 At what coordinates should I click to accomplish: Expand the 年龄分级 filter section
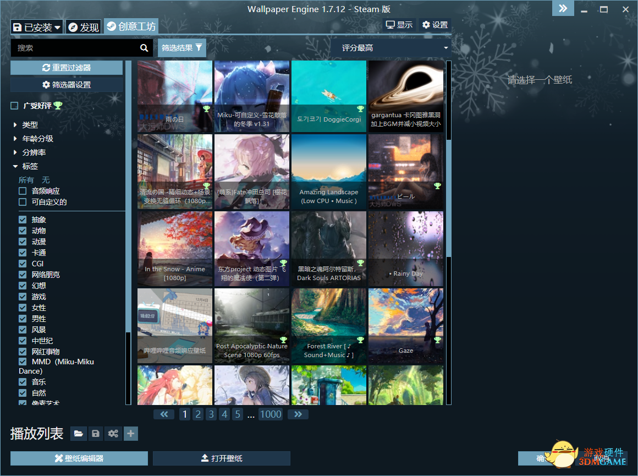tap(33, 139)
